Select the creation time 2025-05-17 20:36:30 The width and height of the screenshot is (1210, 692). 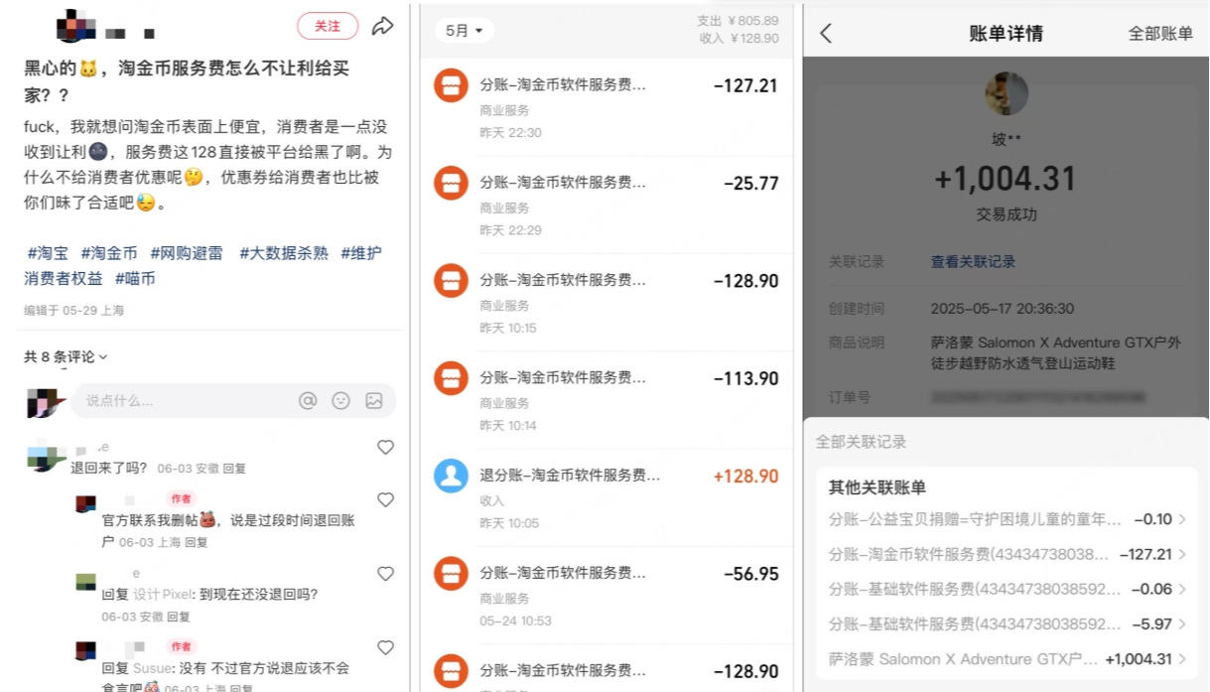(1003, 309)
